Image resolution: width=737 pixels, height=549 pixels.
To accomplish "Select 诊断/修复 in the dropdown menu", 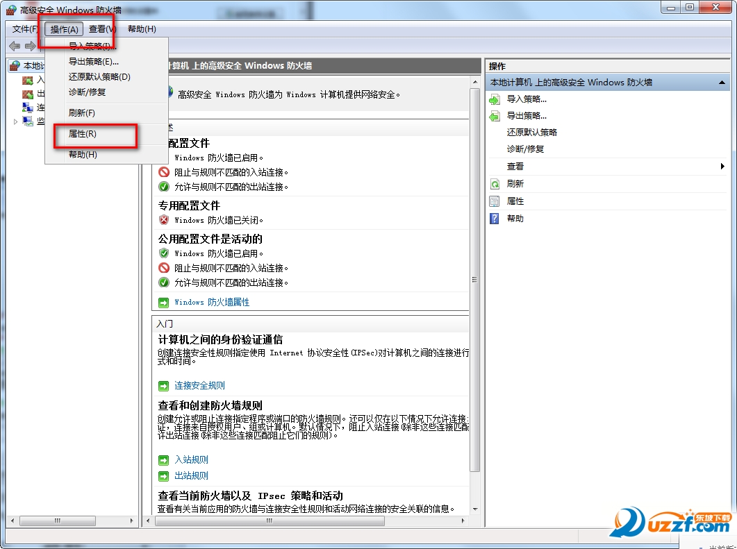I will [87, 92].
